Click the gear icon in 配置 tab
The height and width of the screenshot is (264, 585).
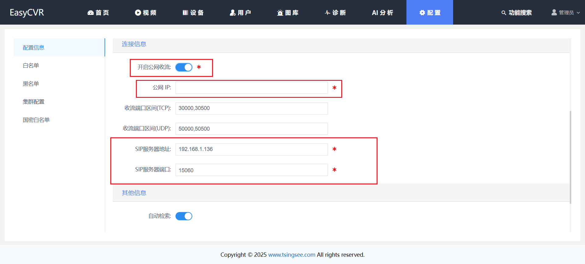tap(422, 12)
